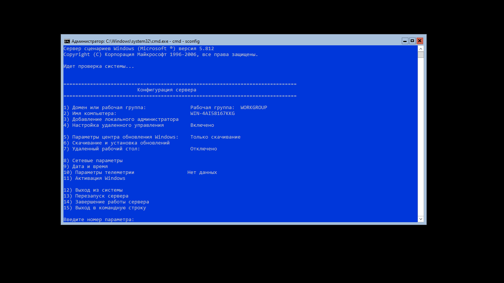Click '7) Удаленный рабочий стол:'
Viewport: 504px width, 283px height.
click(x=102, y=149)
